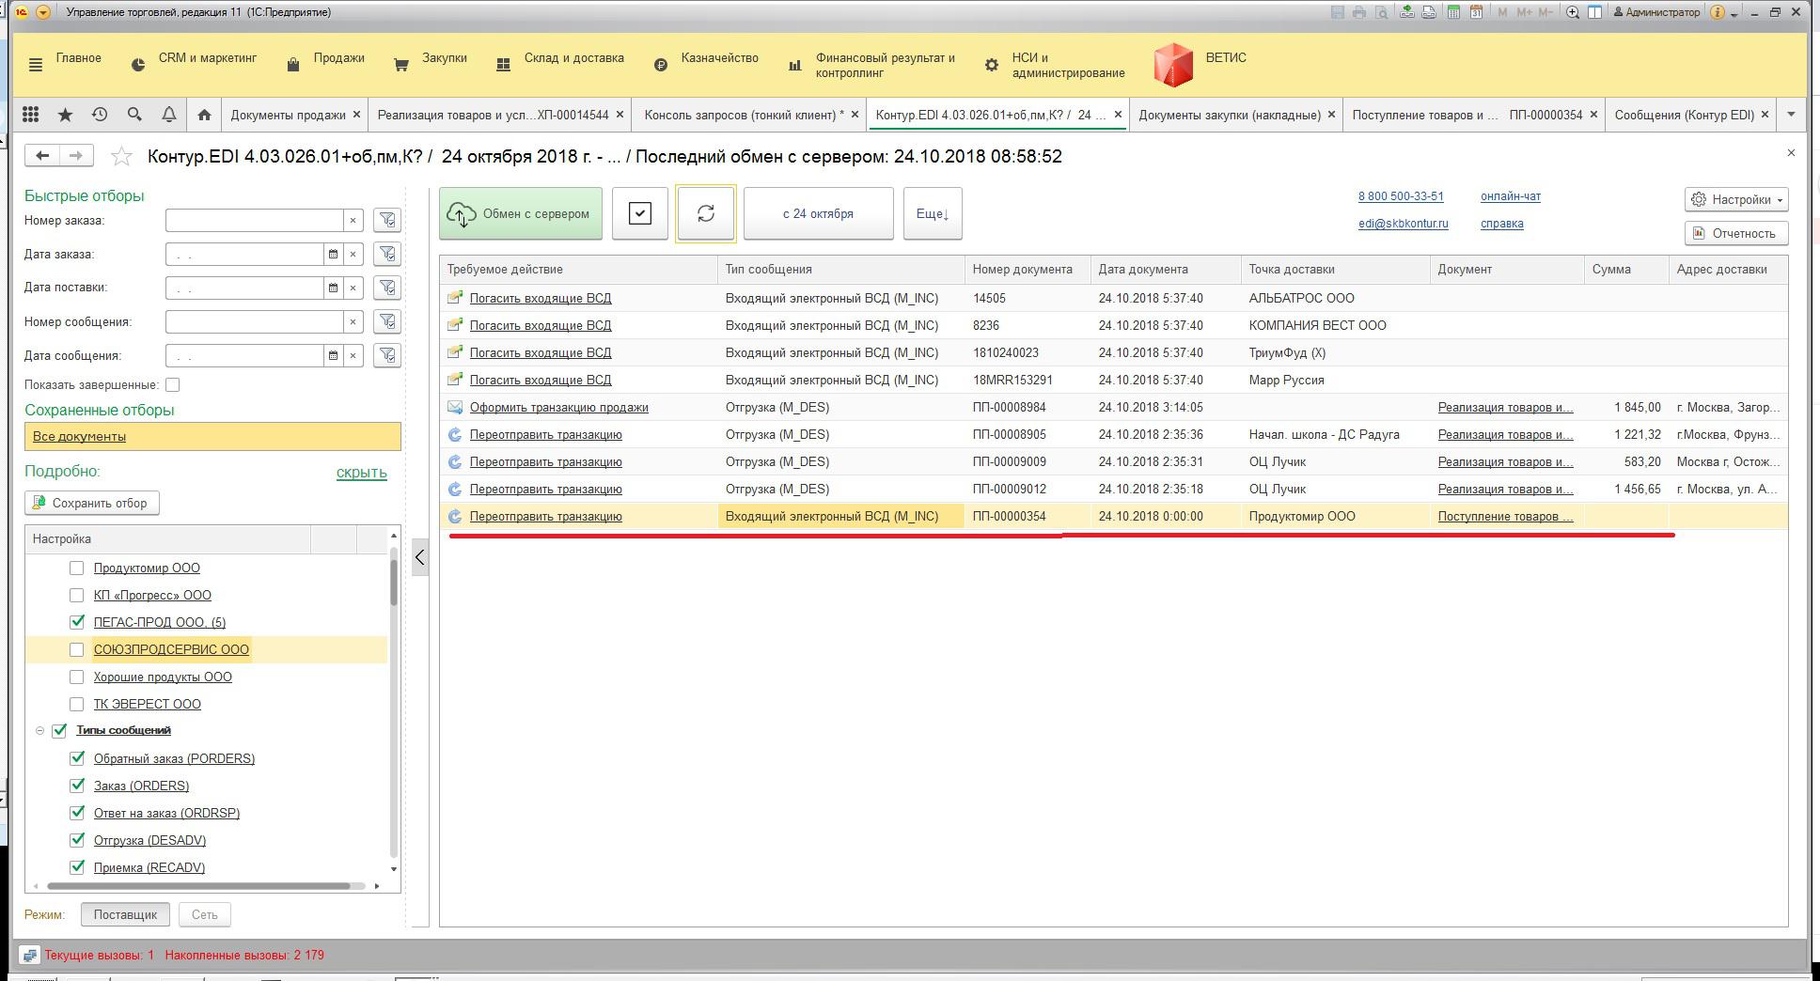
Task: Open notifications bell icon
Action: coord(169,115)
